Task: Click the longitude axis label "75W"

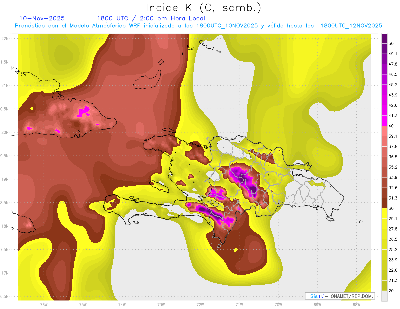Action: tap(83, 304)
